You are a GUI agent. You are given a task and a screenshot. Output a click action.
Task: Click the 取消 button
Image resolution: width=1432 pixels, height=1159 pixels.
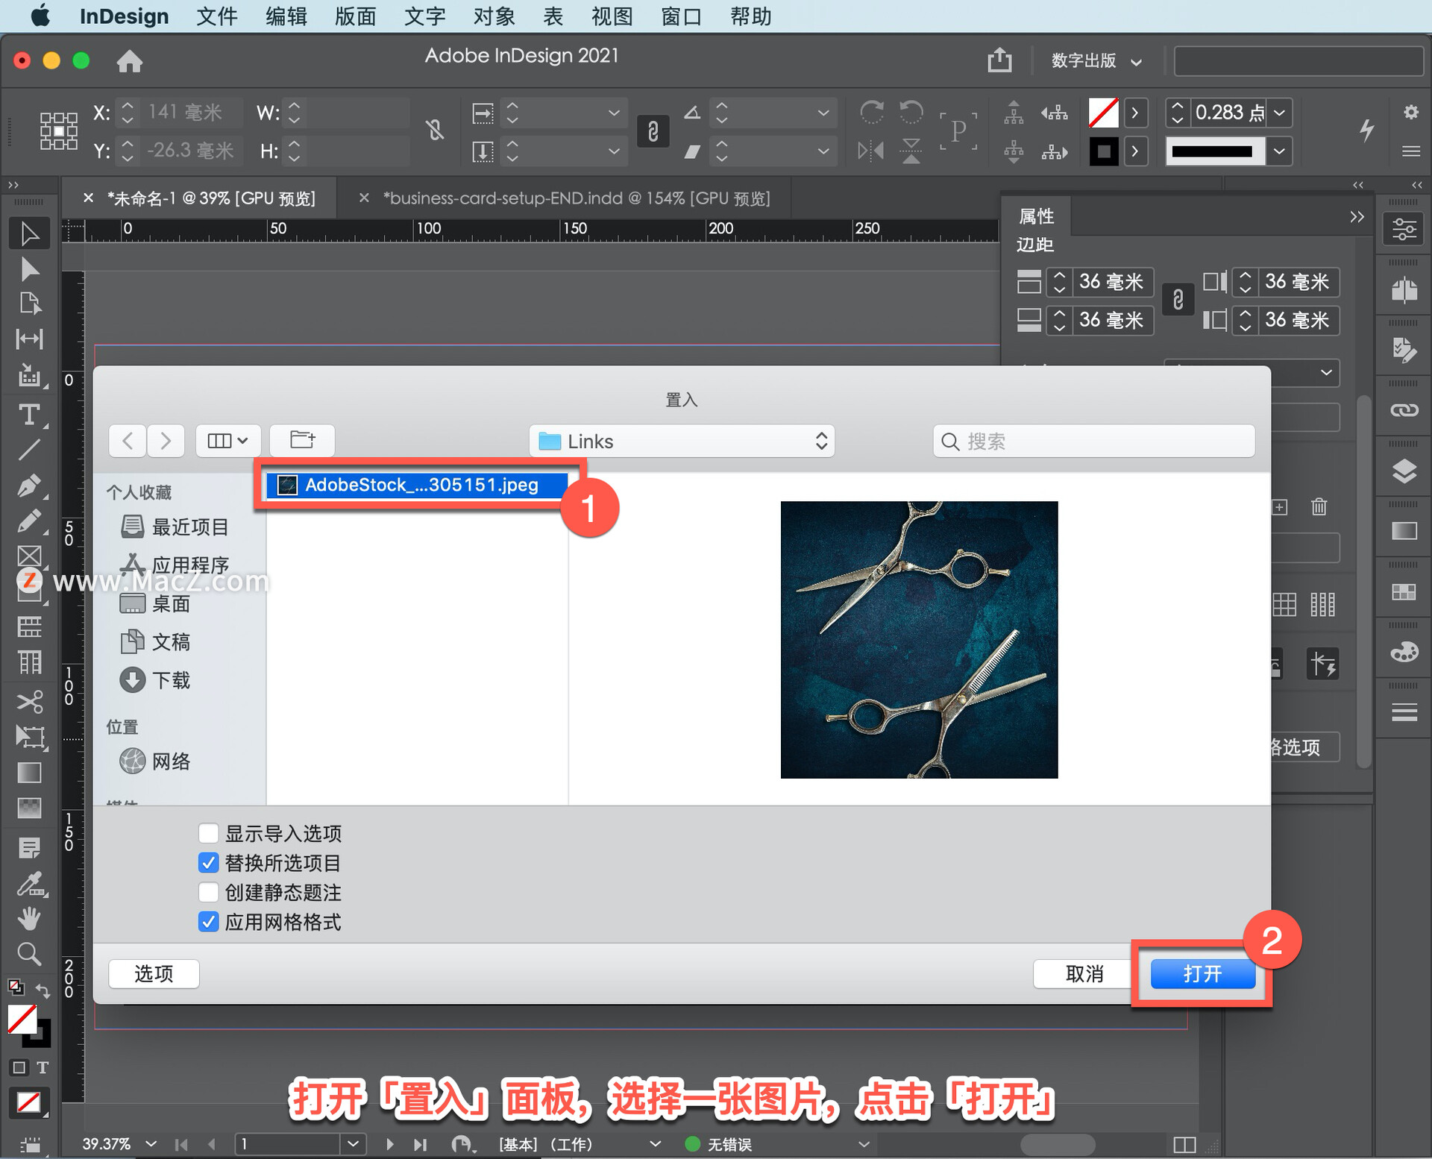pos(1083,973)
